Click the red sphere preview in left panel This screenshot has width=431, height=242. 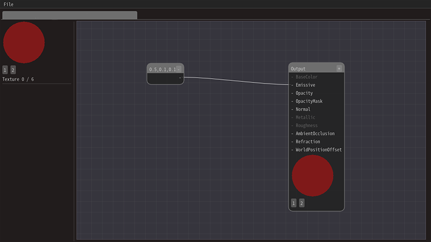pyautogui.click(x=24, y=43)
